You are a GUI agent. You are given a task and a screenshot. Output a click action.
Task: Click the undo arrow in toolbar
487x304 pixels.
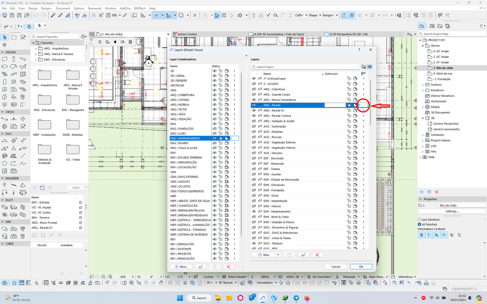36,15
